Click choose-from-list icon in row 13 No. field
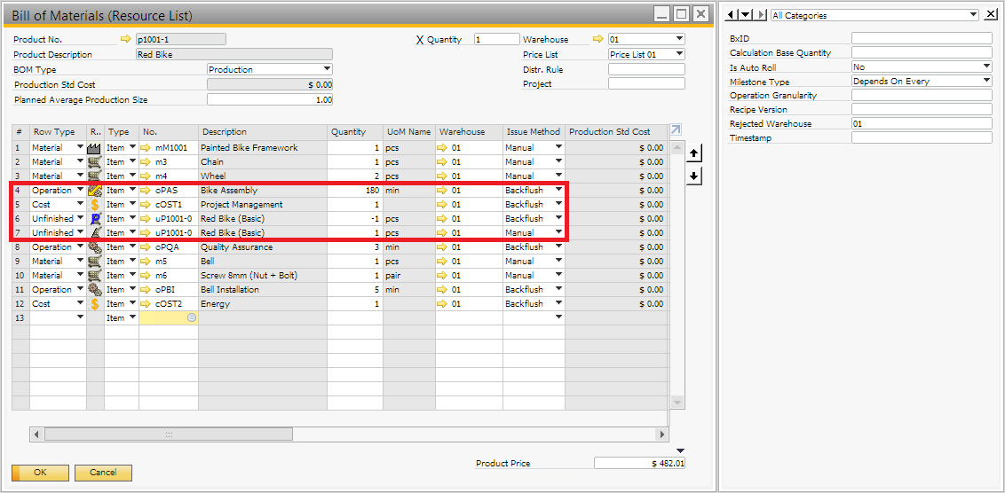 coord(191,317)
